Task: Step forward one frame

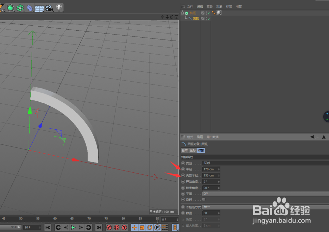Action: click(x=81, y=227)
